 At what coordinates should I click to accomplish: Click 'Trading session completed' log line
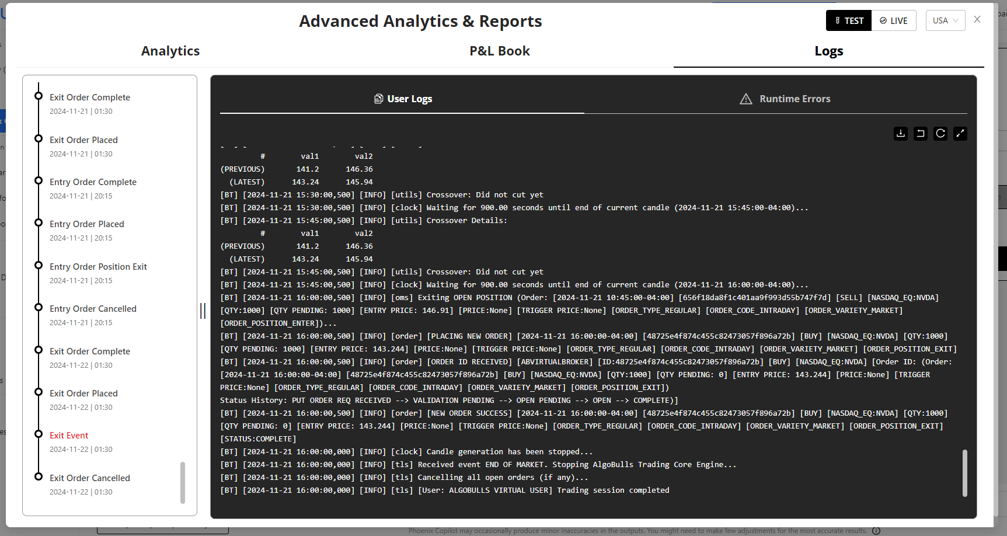pos(445,490)
